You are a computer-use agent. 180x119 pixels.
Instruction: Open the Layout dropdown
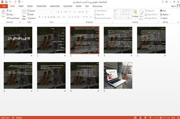click(x=31, y=11)
